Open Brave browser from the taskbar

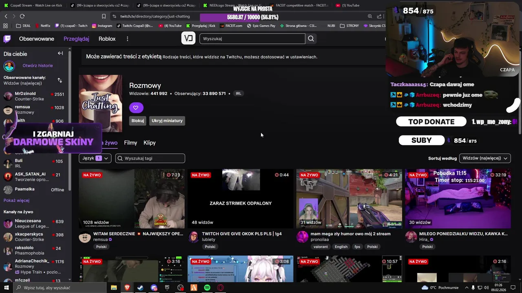127,288
